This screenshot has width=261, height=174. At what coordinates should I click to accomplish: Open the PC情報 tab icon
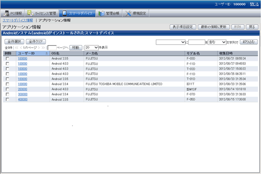point(7,13)
